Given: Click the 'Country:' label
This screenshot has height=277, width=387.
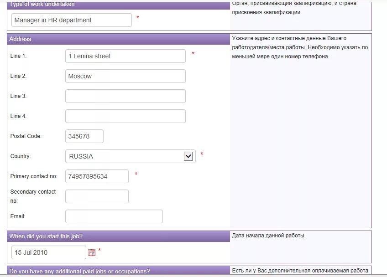Looking at the screenshot, I should 21,156.
